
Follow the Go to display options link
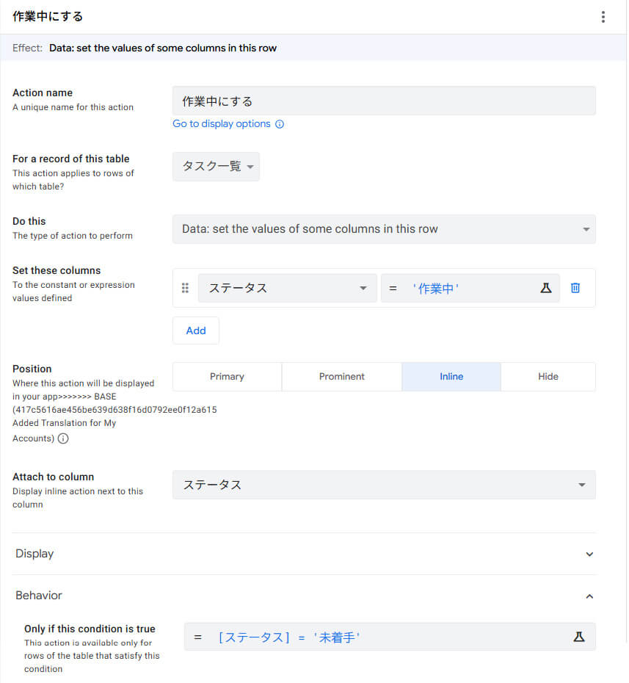[222, 124]
